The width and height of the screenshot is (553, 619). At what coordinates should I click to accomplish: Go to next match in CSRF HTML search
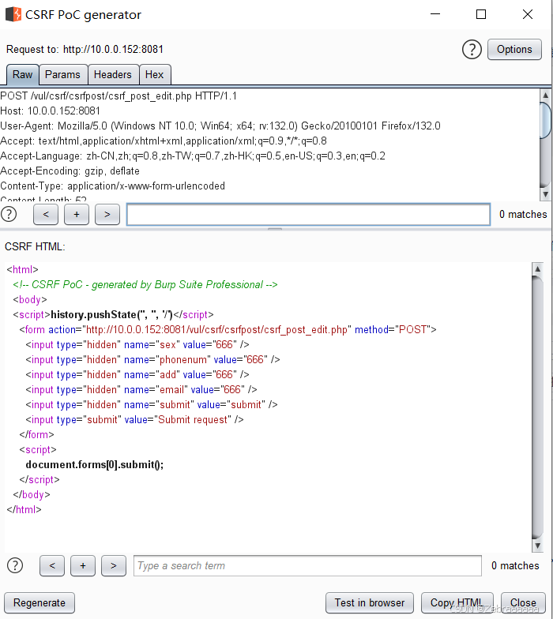coord(114,565)
